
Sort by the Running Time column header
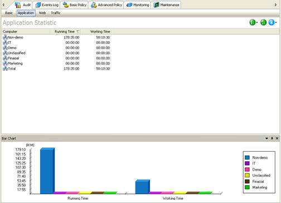(x=65, y=32)
